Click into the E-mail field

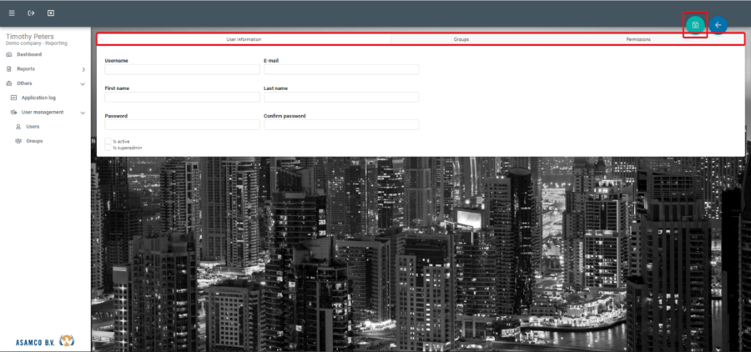[341, 69]
